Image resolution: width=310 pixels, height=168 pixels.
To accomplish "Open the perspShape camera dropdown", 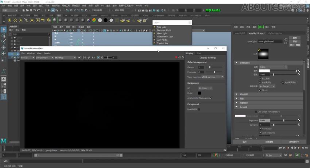I will (x=44, y=58).
